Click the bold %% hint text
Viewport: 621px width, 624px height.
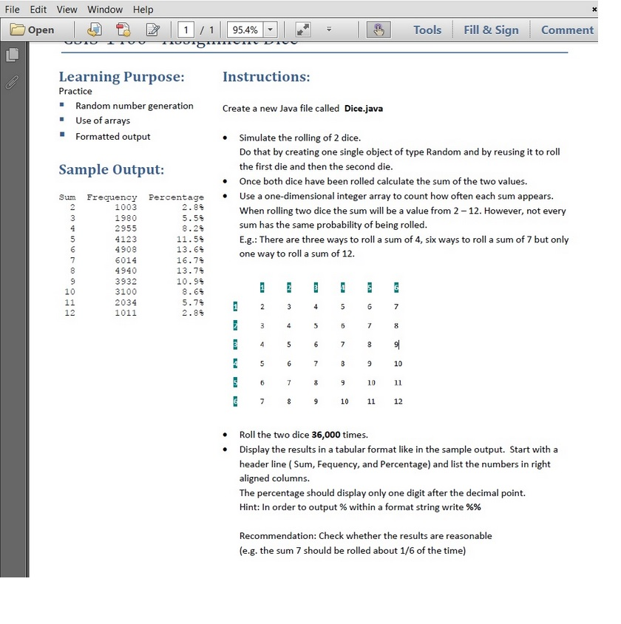point(473,507)
